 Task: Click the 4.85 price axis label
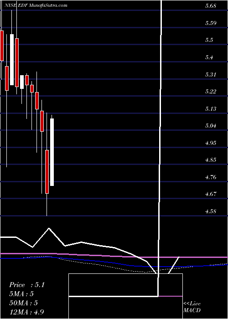tap(211, 160)
